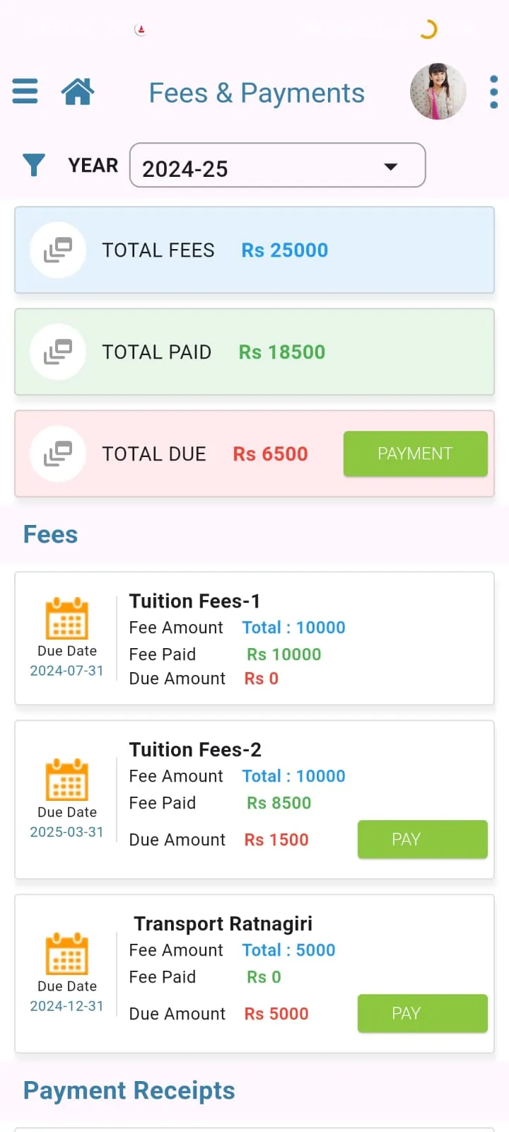Click the green PAYMENT button
Viewport: 509px width, 1132px height.
416,454
